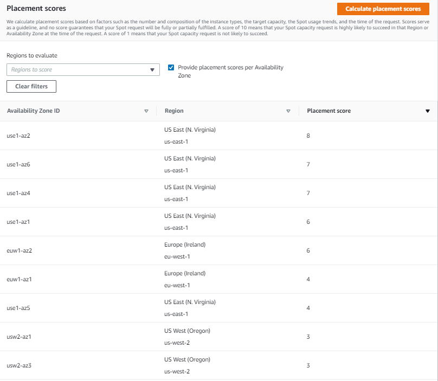Screen dimensions: 438x381
Task: Click placement score 8 for use1-az2
Action: pos(308,135)
